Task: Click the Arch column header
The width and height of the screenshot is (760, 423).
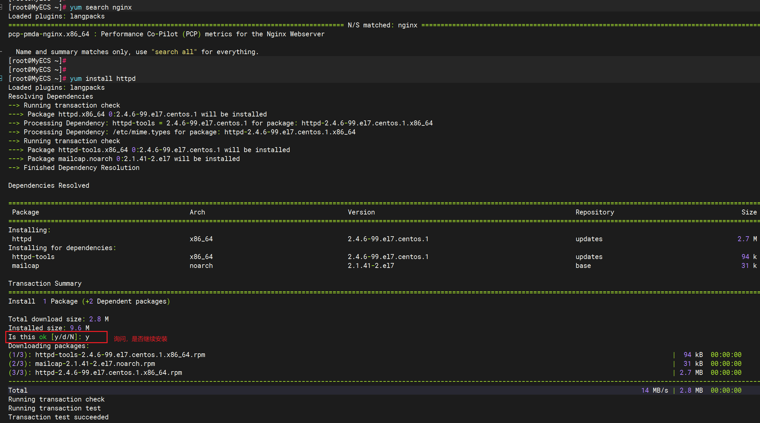Action: pyautogui.click(x=197, y=212)
